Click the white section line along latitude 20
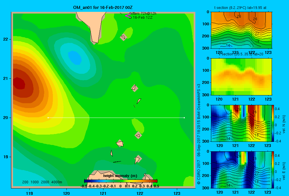 coord(116,118)
